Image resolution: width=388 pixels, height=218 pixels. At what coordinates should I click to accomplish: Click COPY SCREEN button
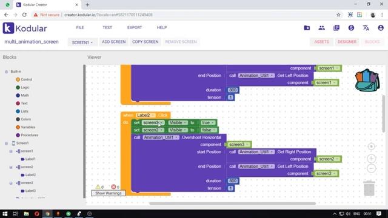point(145,42)
